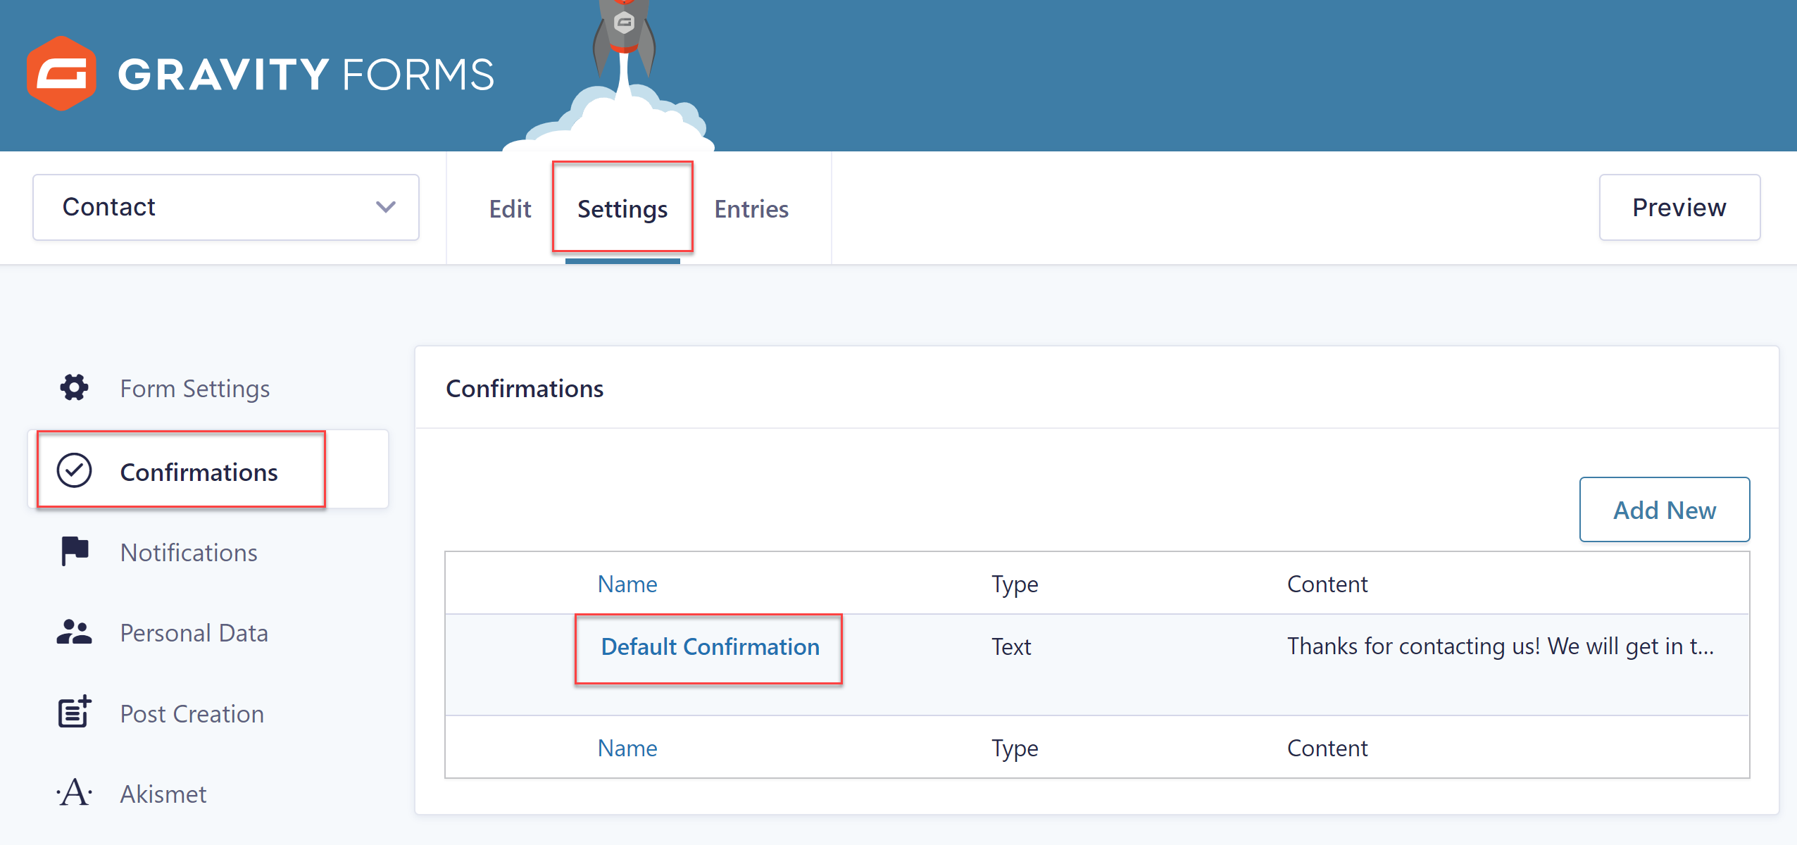Open Post Creation settings

[x=192, y=714]
